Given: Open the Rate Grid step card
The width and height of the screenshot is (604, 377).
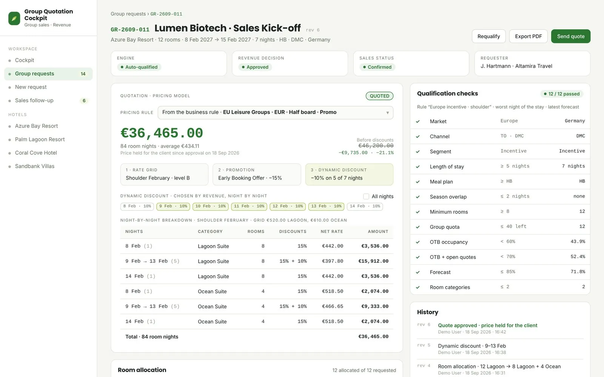Looking at the screenshot, I should point(164,174).
